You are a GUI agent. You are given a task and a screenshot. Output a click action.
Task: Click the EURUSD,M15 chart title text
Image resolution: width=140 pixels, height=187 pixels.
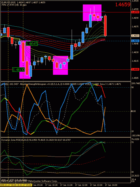click(x=9, y=2)
